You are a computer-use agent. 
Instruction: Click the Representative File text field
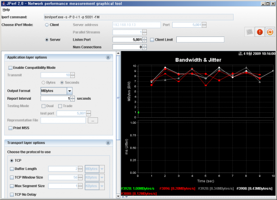coord(63,121)
